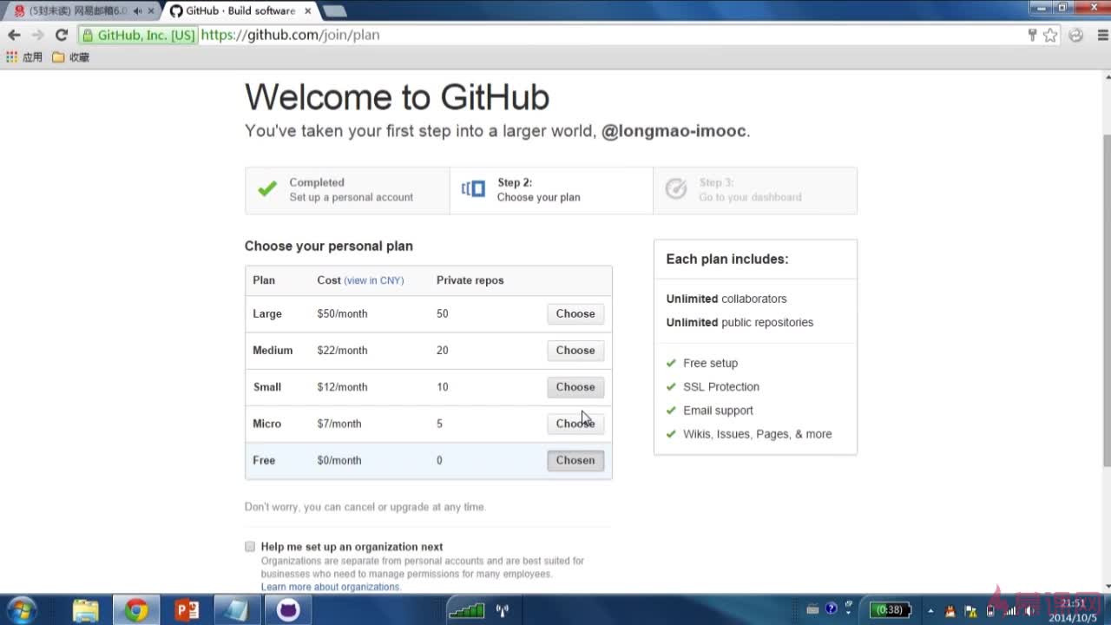The image size is (1111, 625).
Task: Click the wireless antenna taskbar icon
Action: coord(503,610)
